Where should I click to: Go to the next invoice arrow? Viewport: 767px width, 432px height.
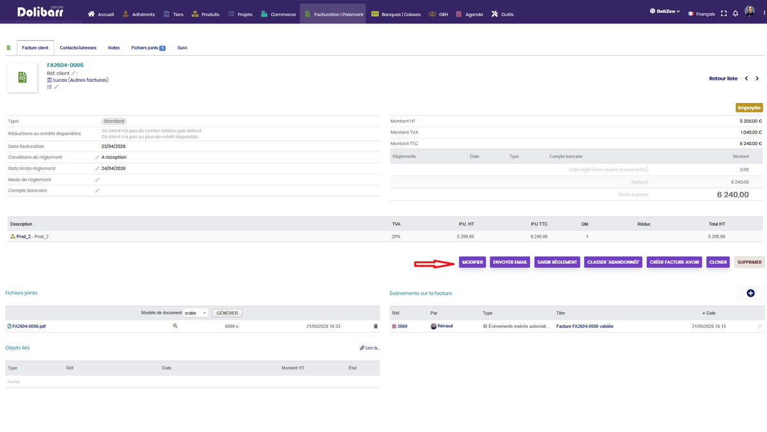pyautogui.click(x=758, y=79)
